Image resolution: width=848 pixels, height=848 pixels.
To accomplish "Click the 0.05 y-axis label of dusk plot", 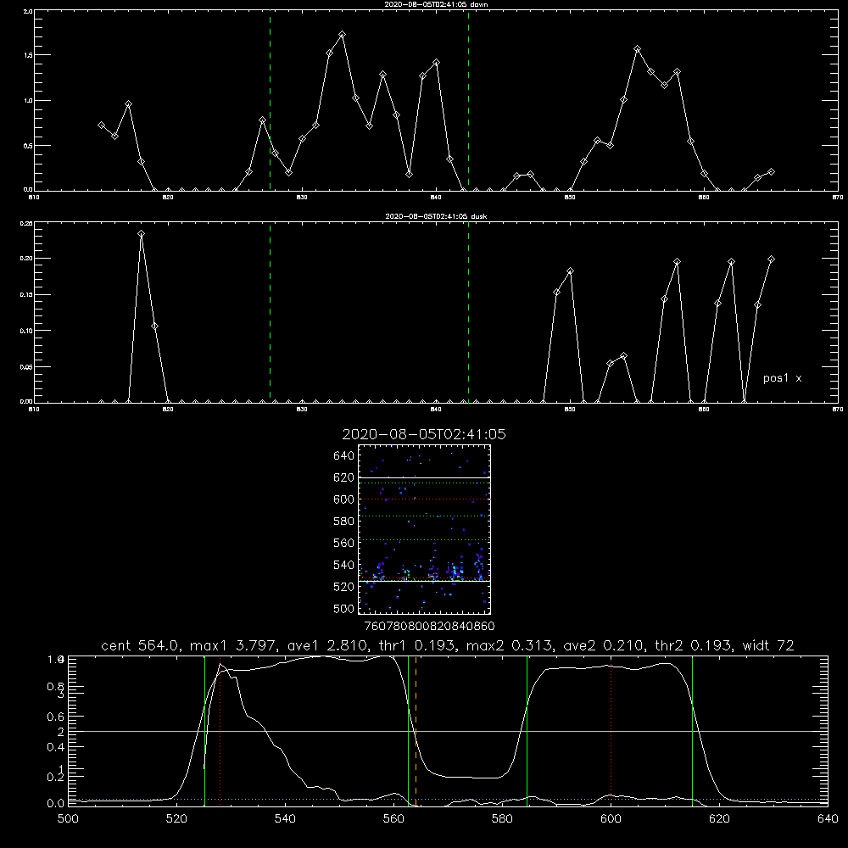I will pos(26,366).
